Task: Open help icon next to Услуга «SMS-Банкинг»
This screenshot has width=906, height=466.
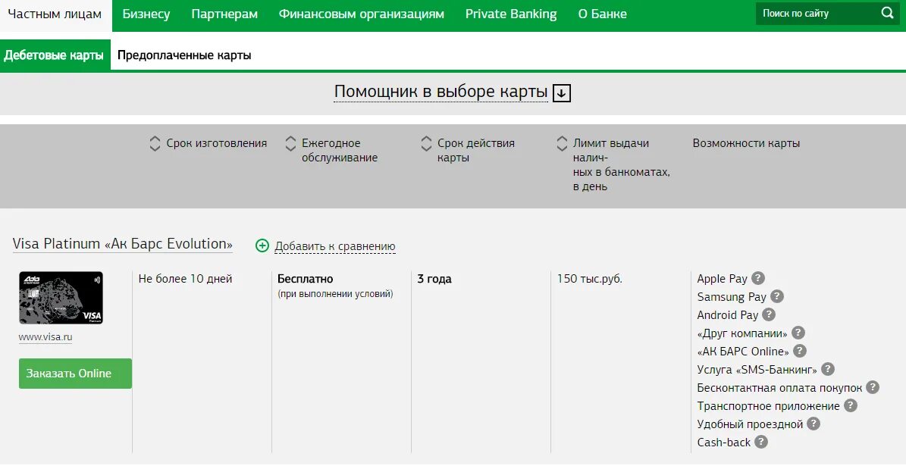Action: click(x=828, y=369)
